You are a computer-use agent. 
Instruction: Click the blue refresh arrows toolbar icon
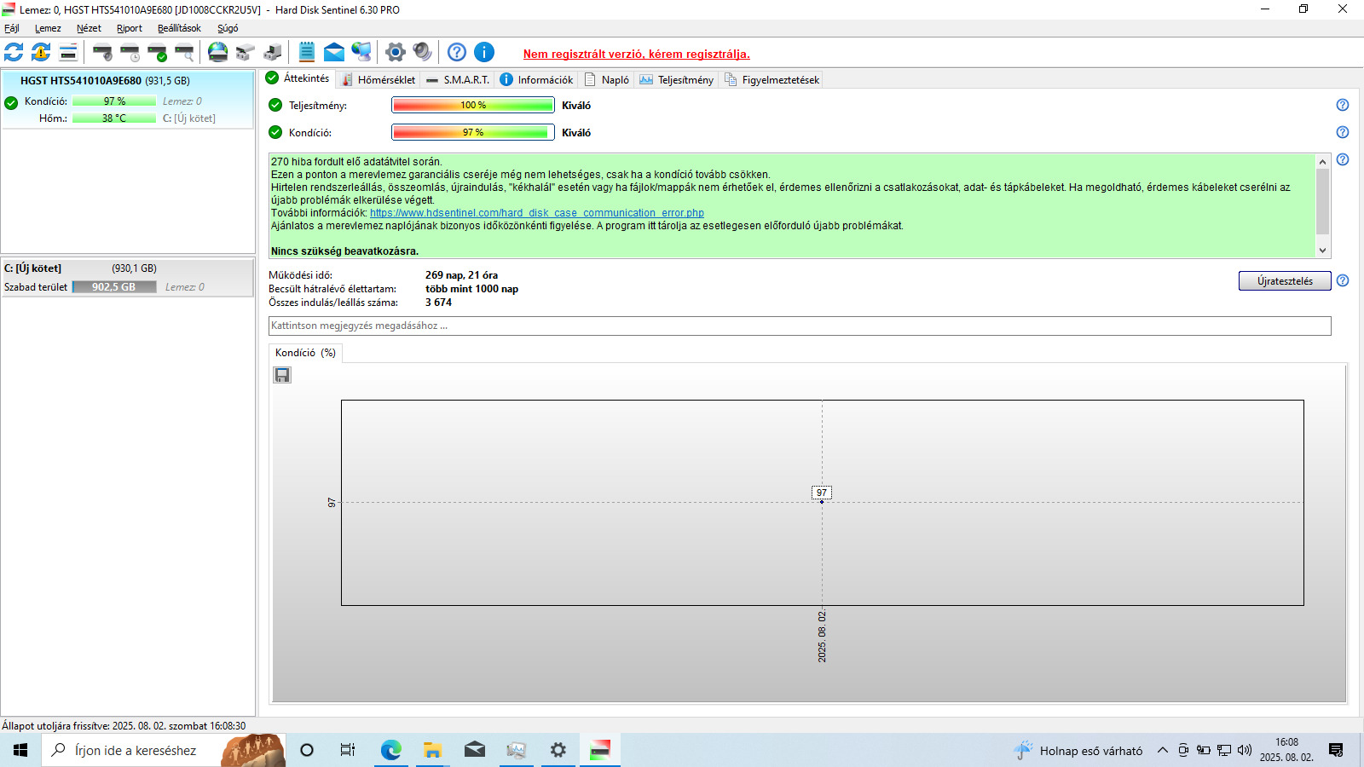(14, 52)
